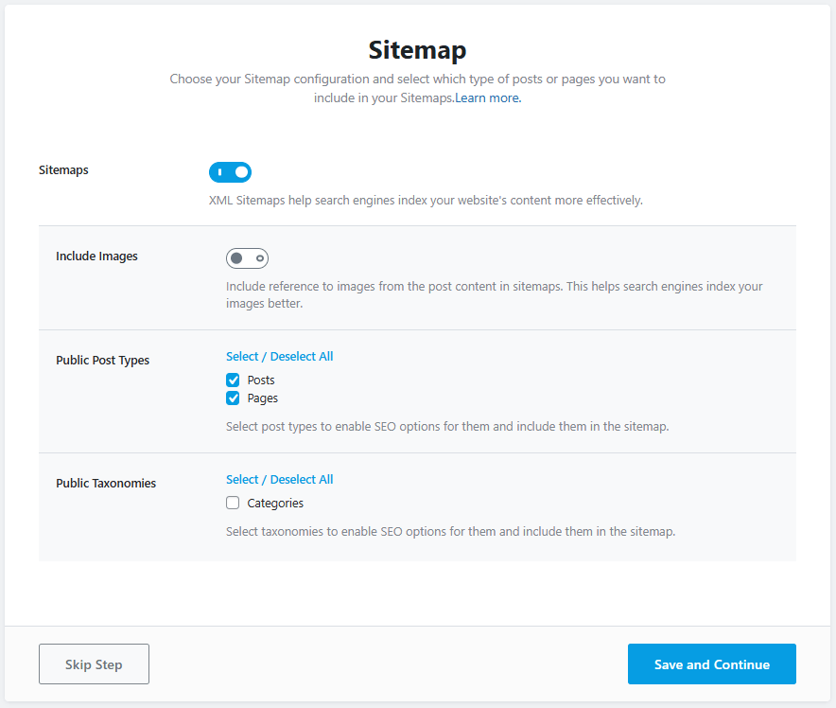Click the Sitemap page heading
The image size is (836, 708).
click(417, 50)
